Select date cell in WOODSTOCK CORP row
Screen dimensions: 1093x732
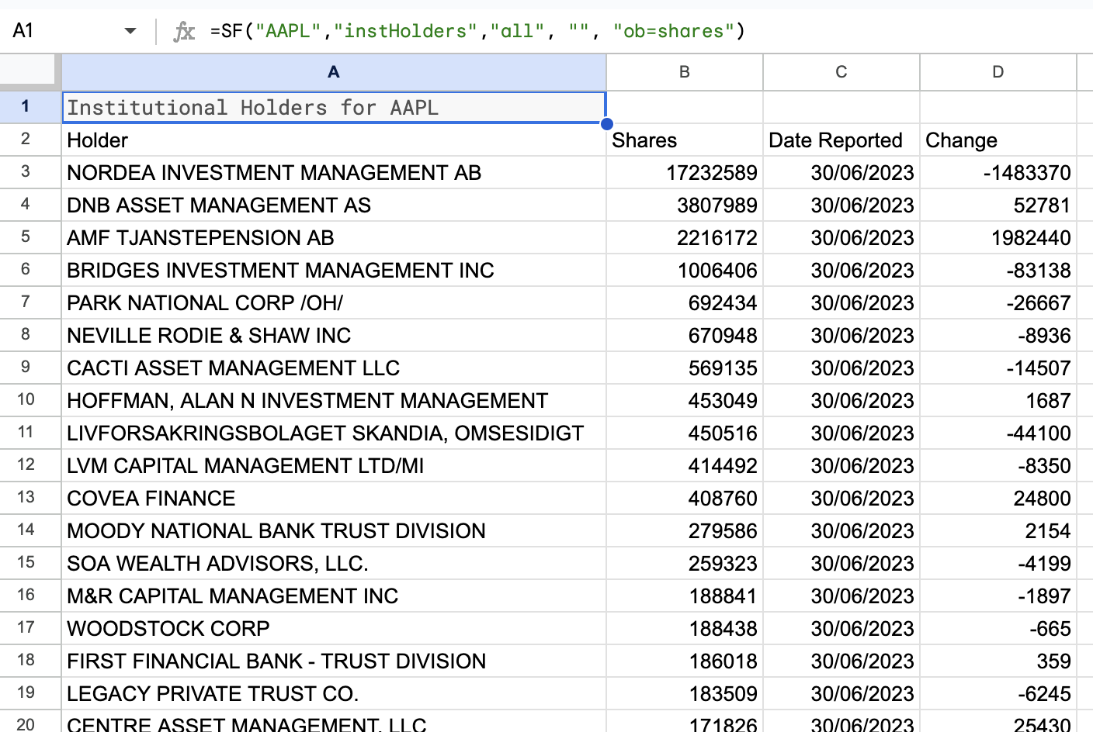point(841,629)
